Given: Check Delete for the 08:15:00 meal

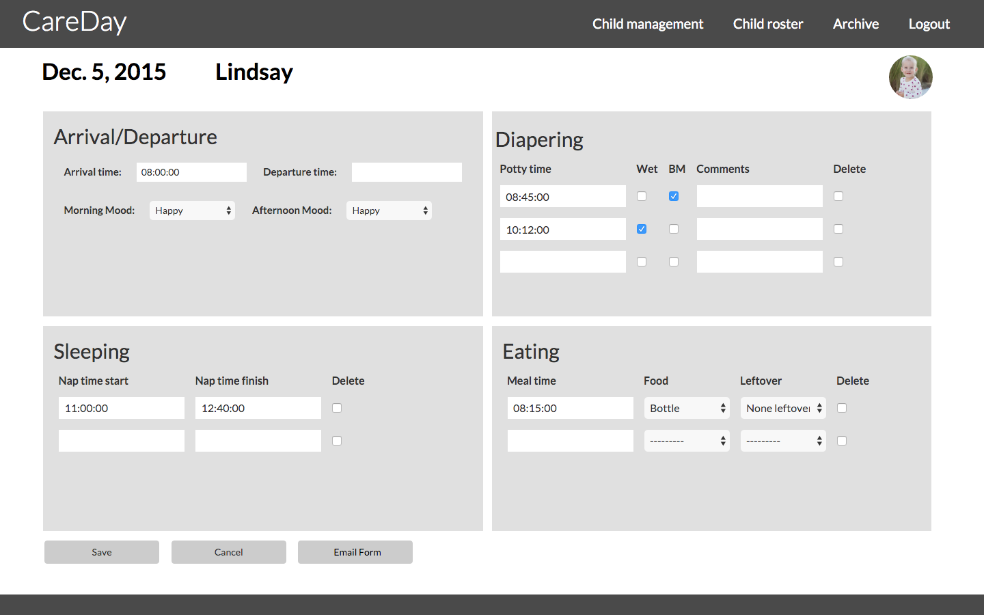Looking at the screenshot, I should 842,408.
